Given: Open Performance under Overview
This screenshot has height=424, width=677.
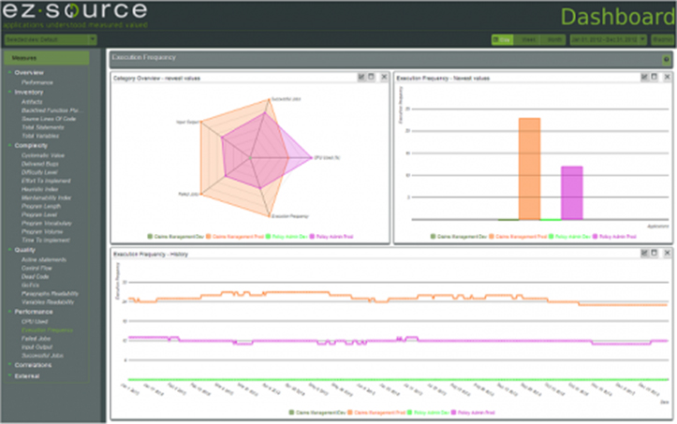Looking at the screenshot, I should pos(37,82).
